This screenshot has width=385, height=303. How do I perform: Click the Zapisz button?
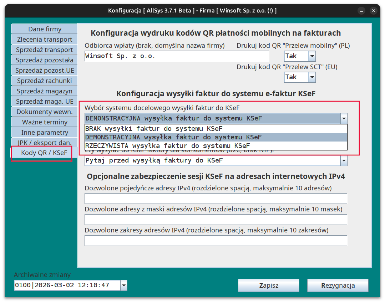(x=268, y=285)
